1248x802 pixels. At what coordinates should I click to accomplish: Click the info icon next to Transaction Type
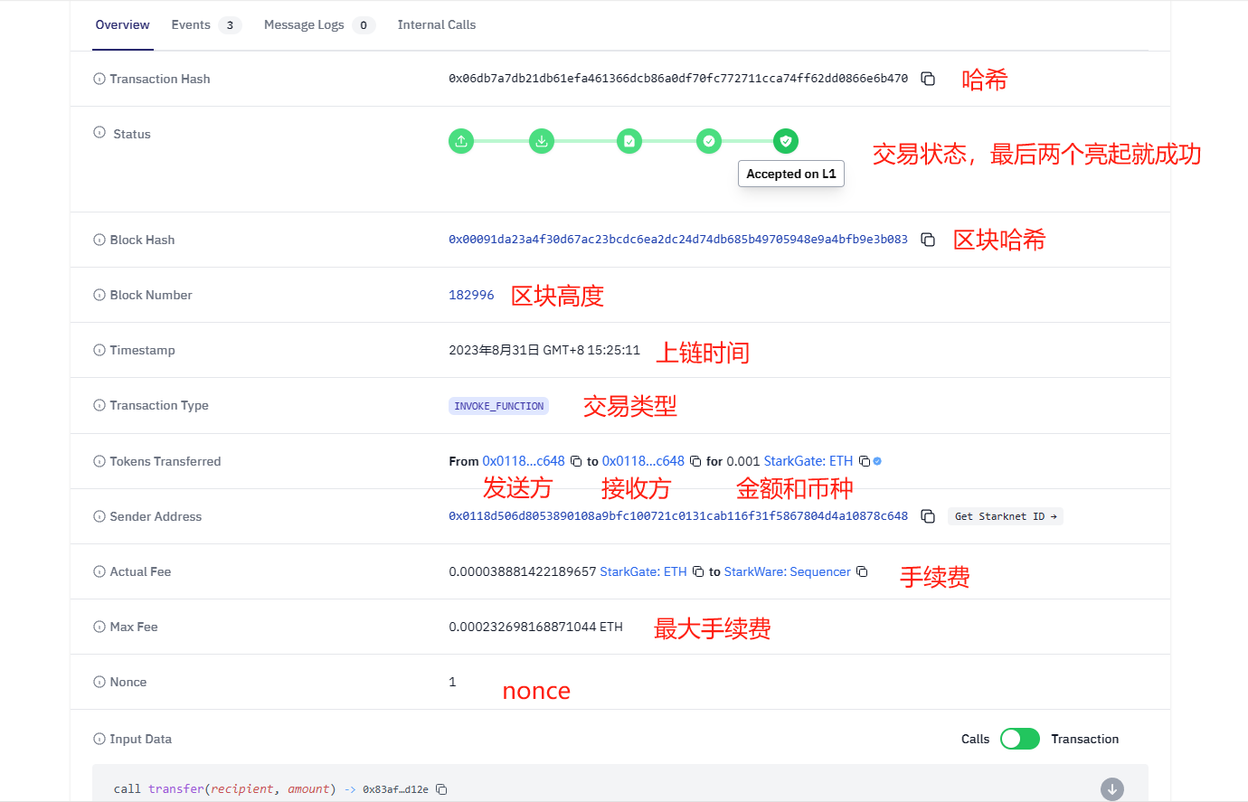pyautogui.click(x=98, y=405)
